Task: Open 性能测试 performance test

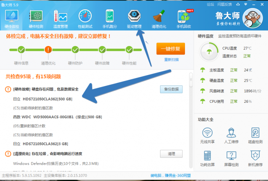Action: pyautogui.click(x=85, y=19)
